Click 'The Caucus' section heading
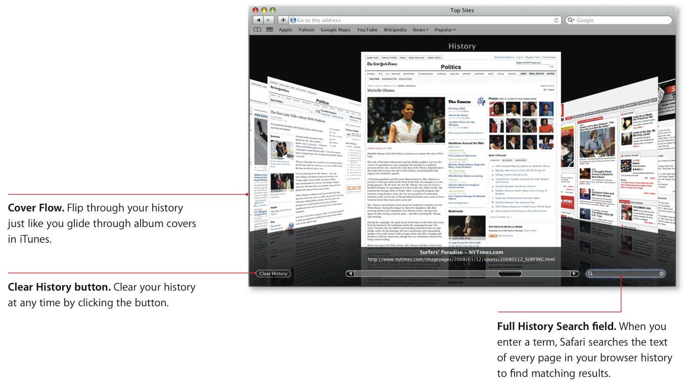 [459, 102]
